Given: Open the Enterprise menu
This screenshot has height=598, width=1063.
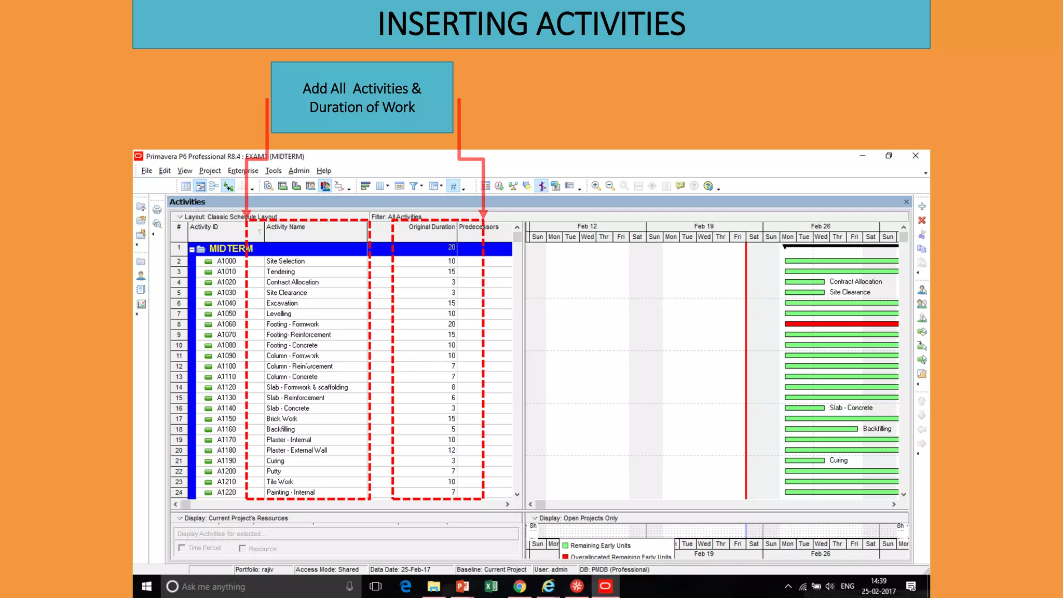Looking at the screenshot, I should (243, 171).
